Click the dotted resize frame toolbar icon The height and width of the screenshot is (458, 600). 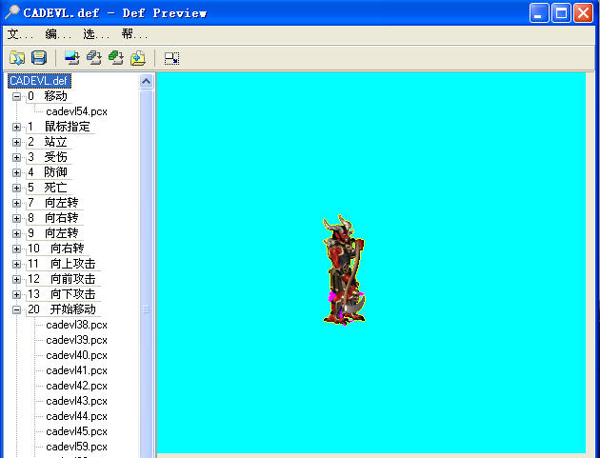click(171, 58)
